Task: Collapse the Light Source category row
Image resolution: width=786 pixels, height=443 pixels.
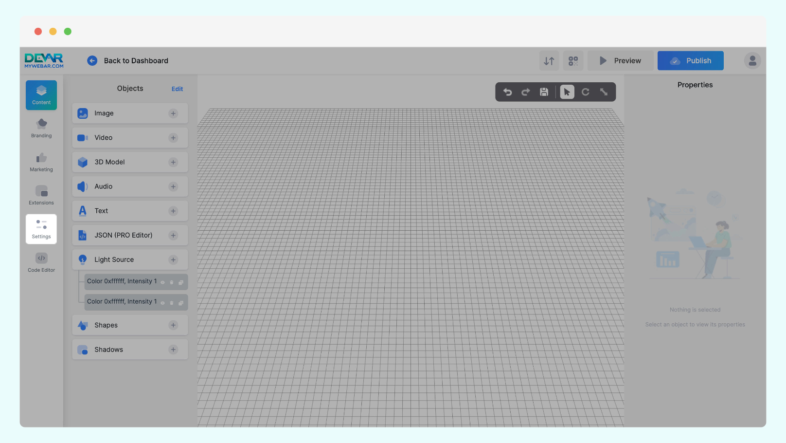Action: tap(130, 260)
